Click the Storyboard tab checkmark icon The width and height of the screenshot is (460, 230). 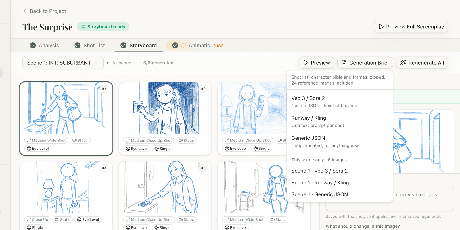(x=124, y=45)
